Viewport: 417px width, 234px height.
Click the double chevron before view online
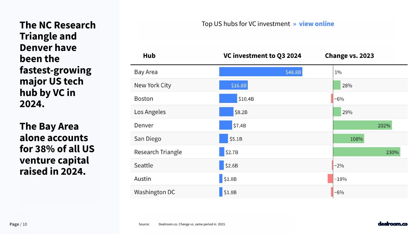click(295, 24)
